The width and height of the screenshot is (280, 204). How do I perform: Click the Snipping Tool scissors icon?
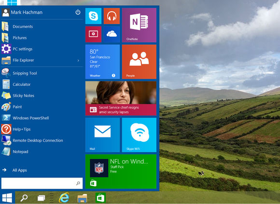click(6, 73)
